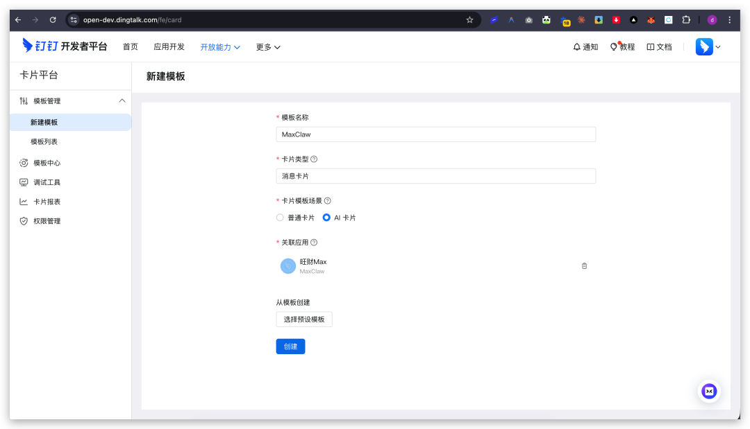Open 模板列表 in the sidebar
The image size is (750, 429).
click(44, 141)
